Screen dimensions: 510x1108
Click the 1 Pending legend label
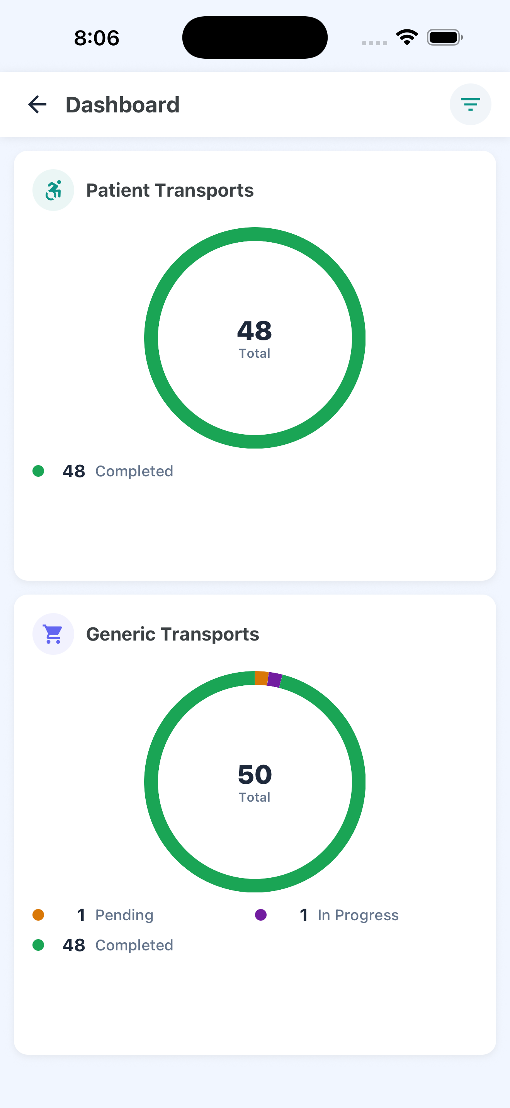(x=115, y=915)
